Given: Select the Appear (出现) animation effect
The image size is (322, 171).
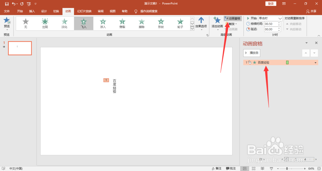Looking at the screenshot, I should (x=45, y=23).
